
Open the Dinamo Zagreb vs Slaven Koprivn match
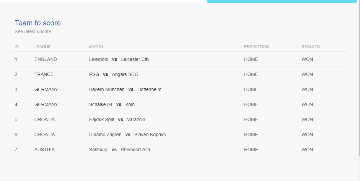128,134
